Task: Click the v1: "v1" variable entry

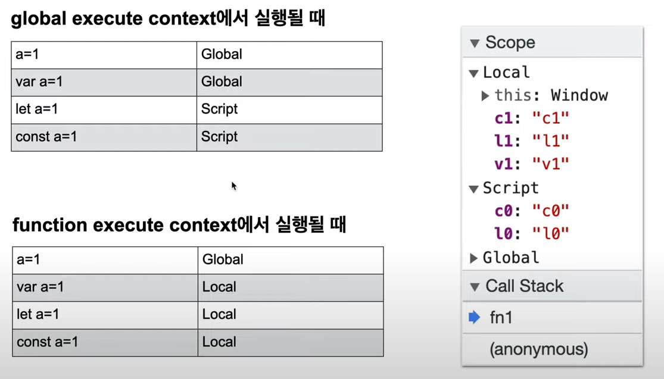Action: [x=531, y=164]
